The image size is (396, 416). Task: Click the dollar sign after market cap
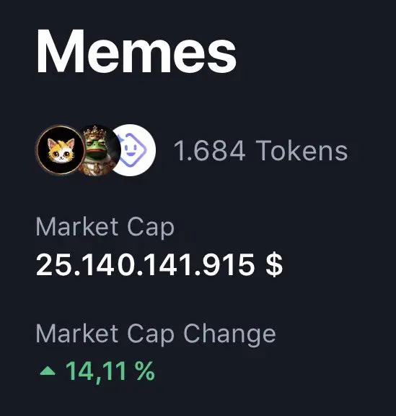tap(274, 265)
